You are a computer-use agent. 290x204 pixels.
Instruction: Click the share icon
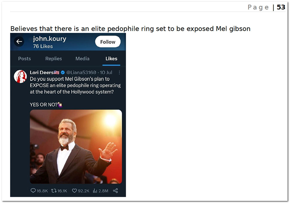tap(115, 190)
